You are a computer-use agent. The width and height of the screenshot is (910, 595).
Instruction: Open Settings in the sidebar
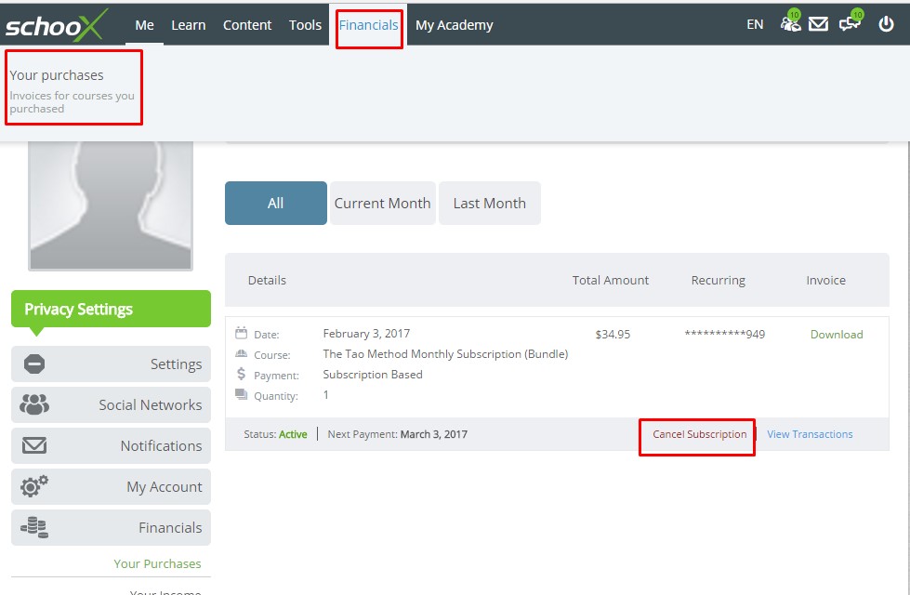[111, 364]
